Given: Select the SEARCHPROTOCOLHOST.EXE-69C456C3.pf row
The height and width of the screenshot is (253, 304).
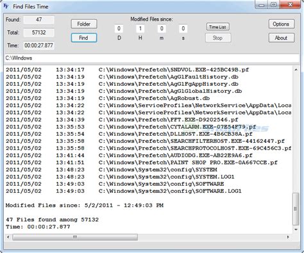Looking at the screenshot, I should click(149, 148).
